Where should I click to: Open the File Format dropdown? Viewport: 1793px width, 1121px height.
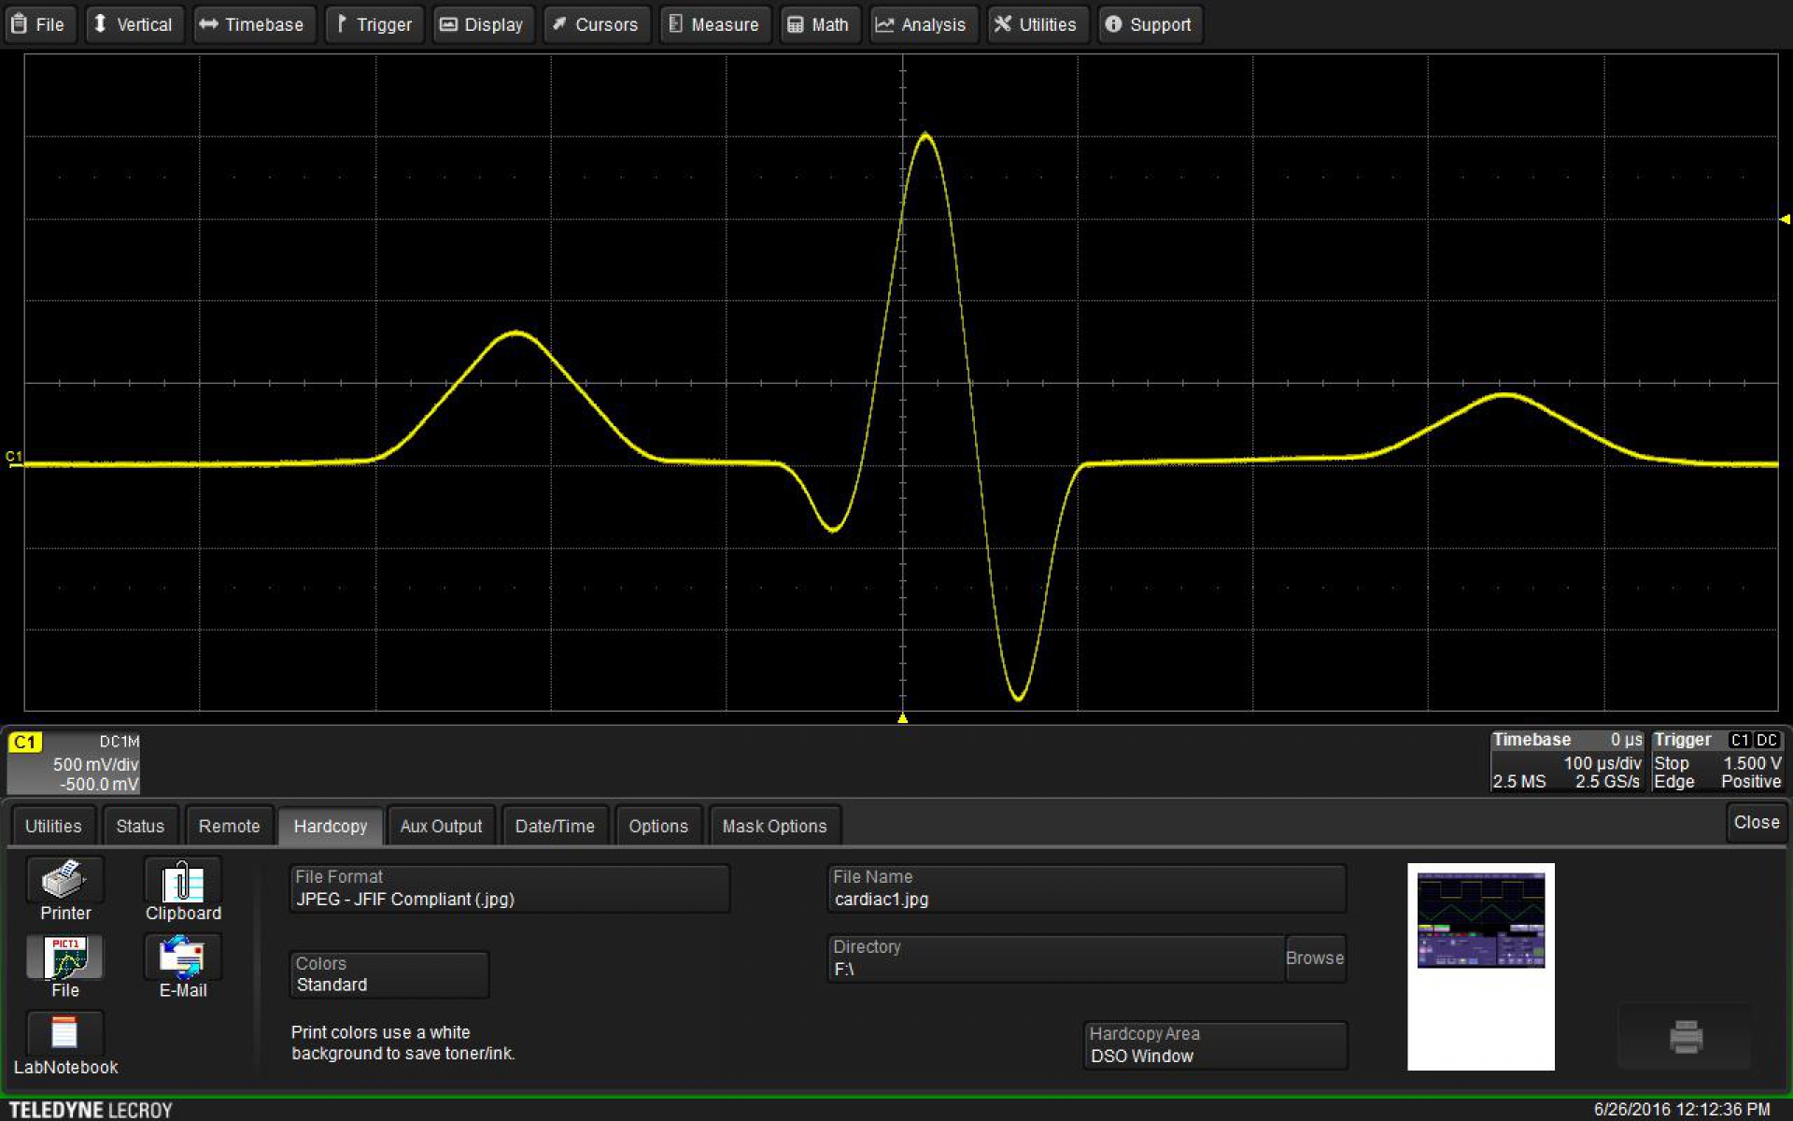coord(509,889)
